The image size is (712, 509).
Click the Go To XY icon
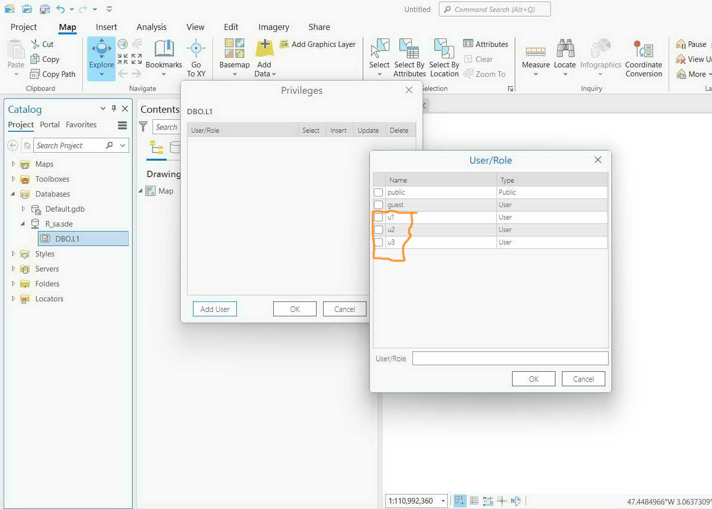point(196,48)
